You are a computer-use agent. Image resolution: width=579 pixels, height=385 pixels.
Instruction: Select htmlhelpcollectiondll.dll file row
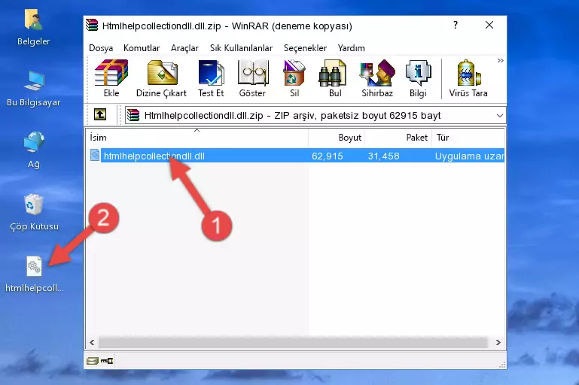[297, 156]
